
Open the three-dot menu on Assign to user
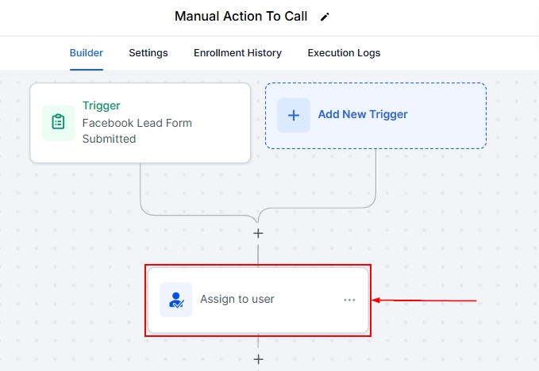coord(349,300)
